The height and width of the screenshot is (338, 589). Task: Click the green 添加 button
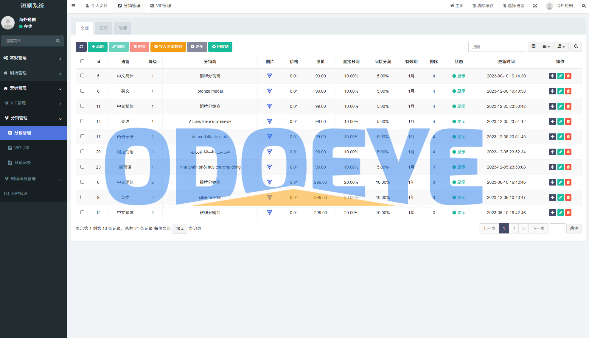pos(97,47)
